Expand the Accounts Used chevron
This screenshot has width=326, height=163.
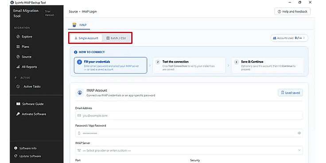click(x=304, y=38)
